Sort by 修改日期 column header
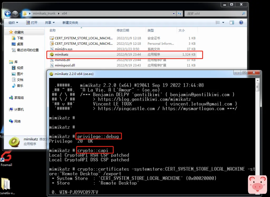This screenshot has height=197, width=270. 123,30
